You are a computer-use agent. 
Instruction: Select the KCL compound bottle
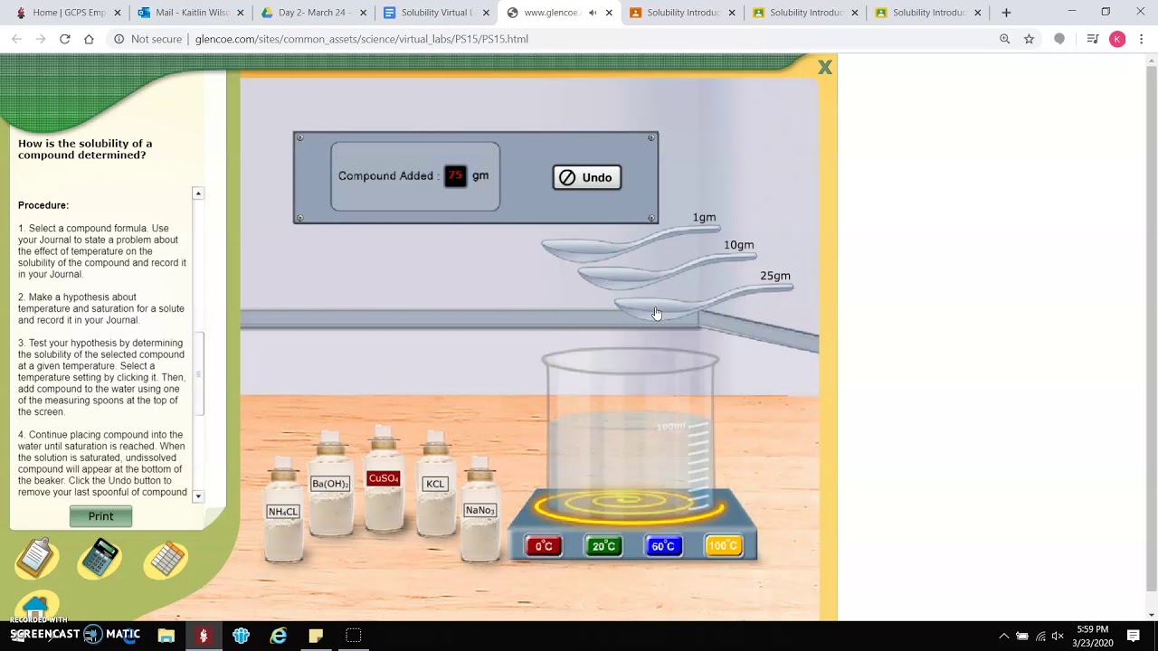tap(435, 483)
